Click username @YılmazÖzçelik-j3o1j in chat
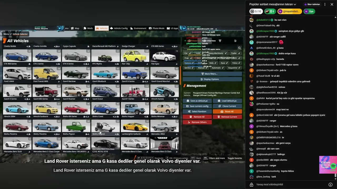 pos(267,126)
